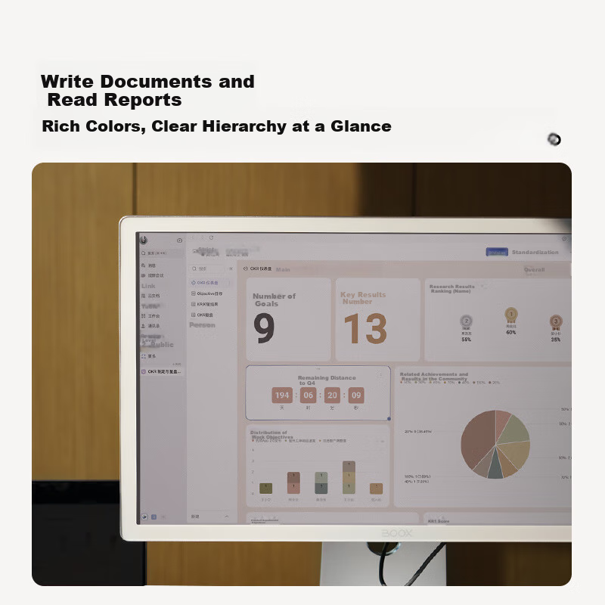Image resolution: width=605 pixels, height=605 pixels.
Task: Expand the chevron at bottom of list panel
Action: tap(226, 517)
